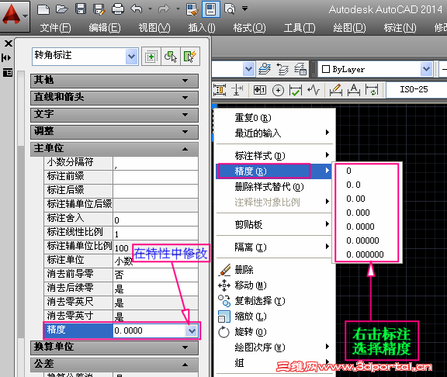Expand the Quick Access Toolbar customize arrow
The height and width of the screenshot is (377, 447).
tap(245, 9)
